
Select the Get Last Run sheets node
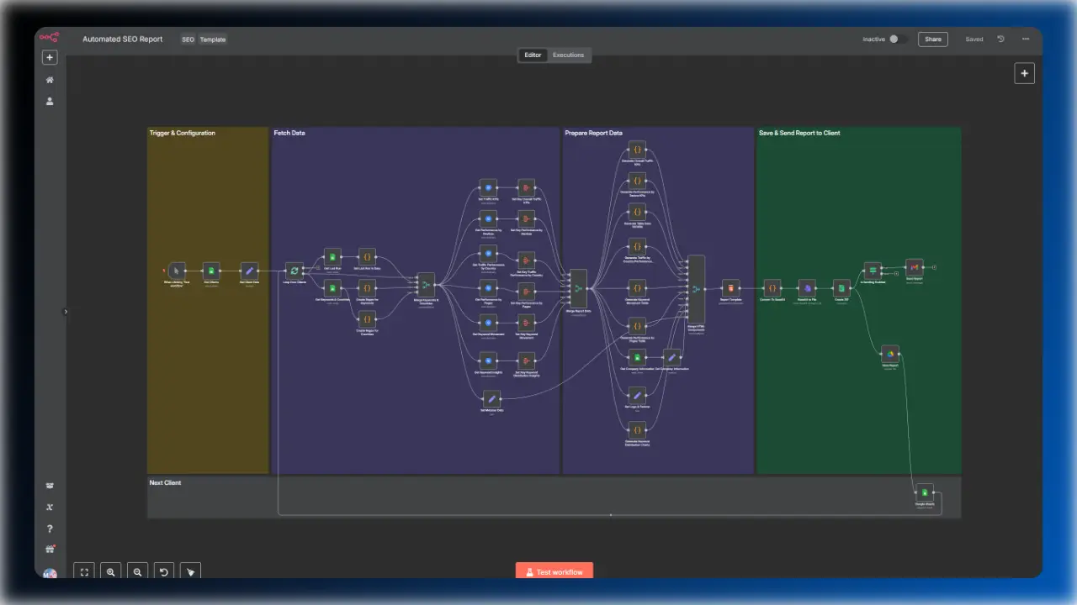click(333, 256)
